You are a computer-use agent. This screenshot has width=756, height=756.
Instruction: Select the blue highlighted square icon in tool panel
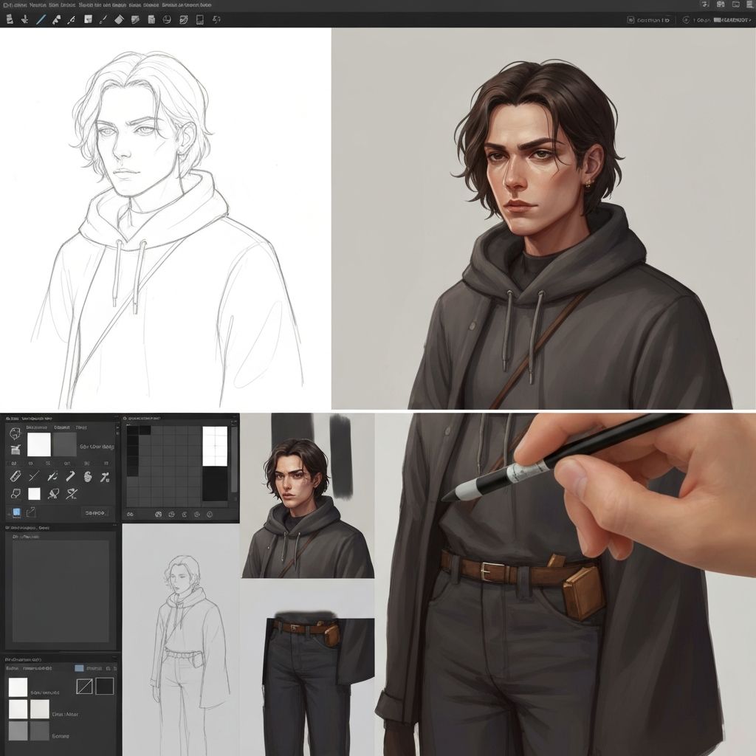click(16, 512)
